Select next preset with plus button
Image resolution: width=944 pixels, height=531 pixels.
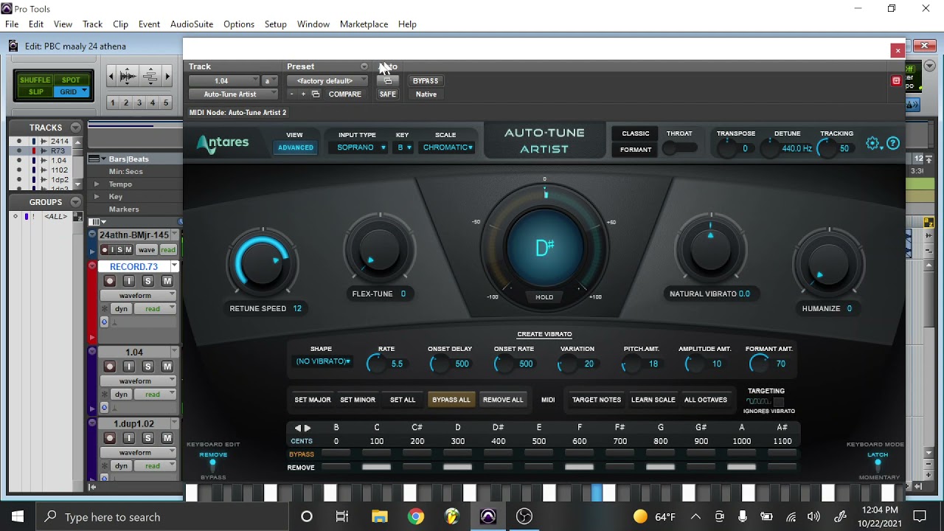303,94
